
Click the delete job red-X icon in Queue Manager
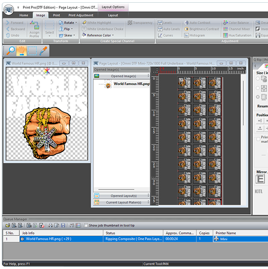[x=42, y=226]
